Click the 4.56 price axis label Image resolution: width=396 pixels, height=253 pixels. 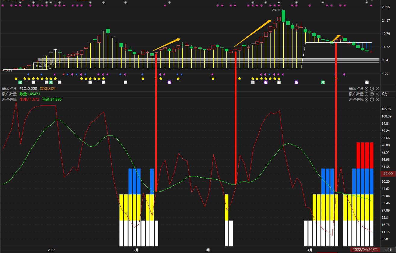[385, 73]
